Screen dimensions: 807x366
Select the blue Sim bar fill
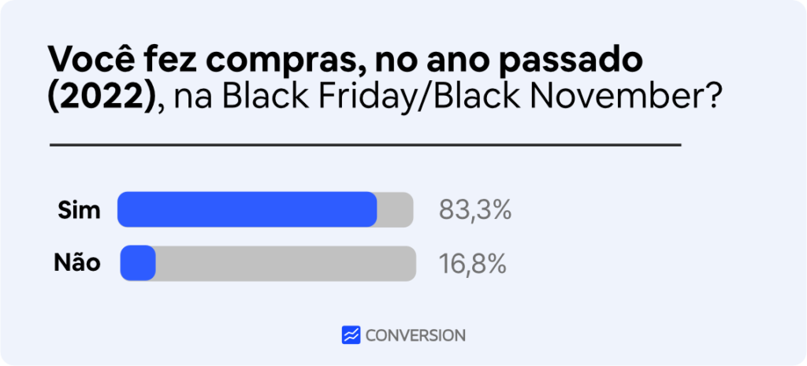pos(247,209)
